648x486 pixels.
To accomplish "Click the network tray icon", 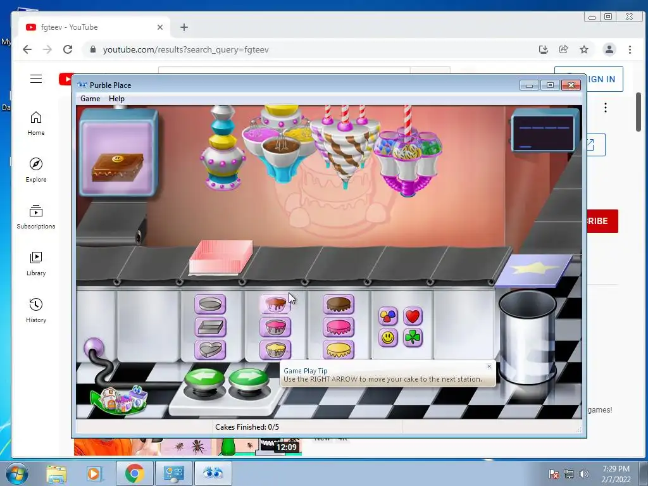I will coord(569,474).
